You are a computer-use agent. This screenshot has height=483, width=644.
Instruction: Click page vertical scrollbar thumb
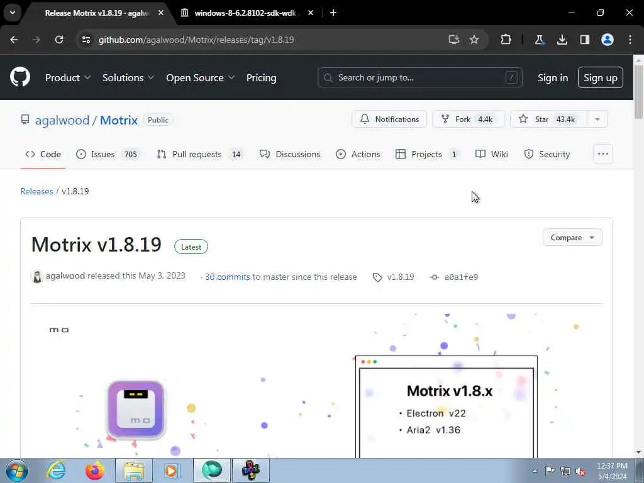click(638, 92)
